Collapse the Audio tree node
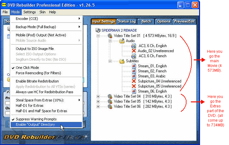 click(x=110, y=41)
